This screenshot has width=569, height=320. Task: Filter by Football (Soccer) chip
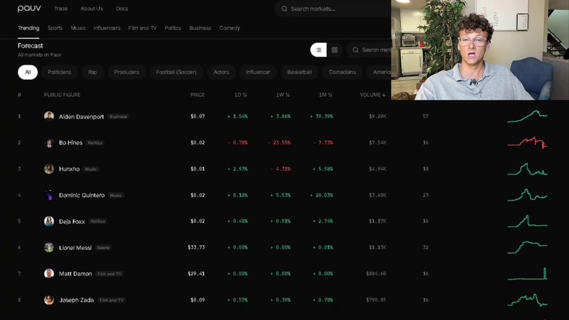[176, 72]
